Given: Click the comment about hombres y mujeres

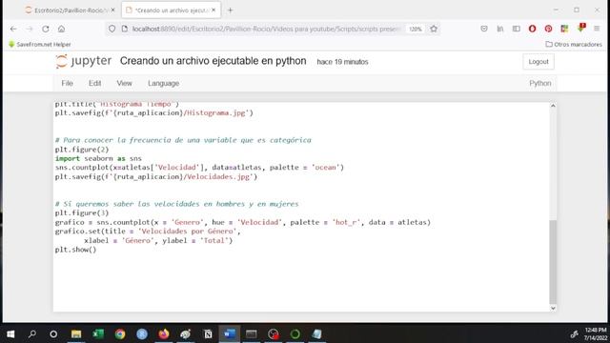Looking at the screenshot, I should click(176, 204).
